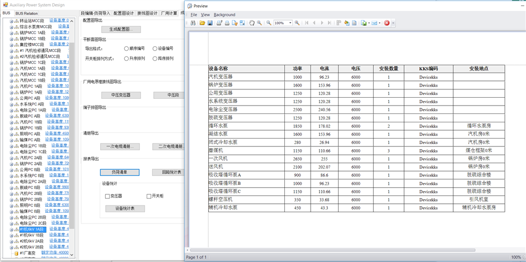Open the View menu in Preview

(x=205, y=15)
